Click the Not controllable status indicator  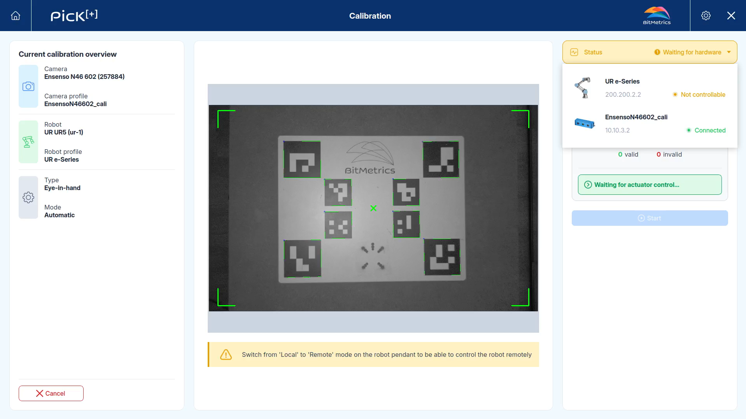click(699, 94)
